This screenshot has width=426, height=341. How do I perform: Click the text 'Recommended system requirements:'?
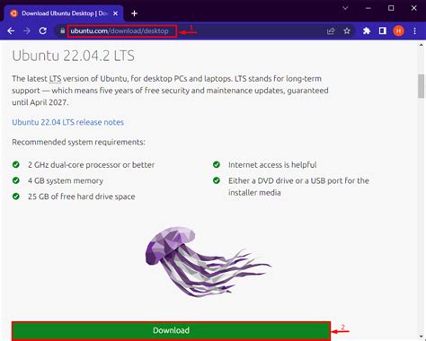point(78,142)
